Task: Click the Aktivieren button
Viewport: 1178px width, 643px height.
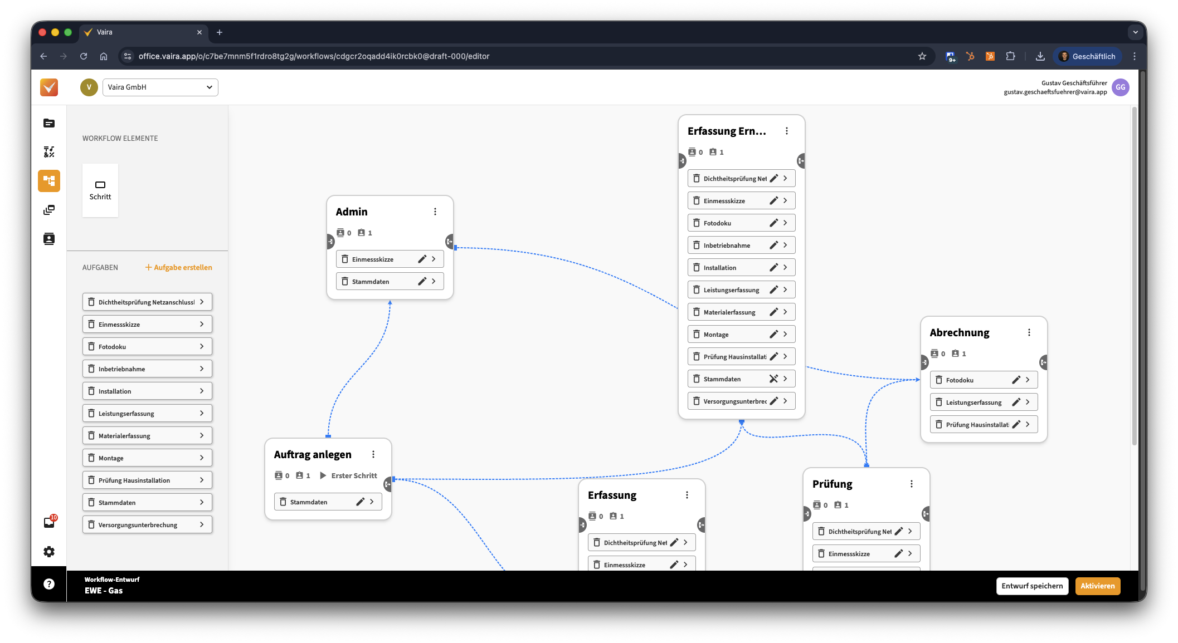Action: 1097,586
